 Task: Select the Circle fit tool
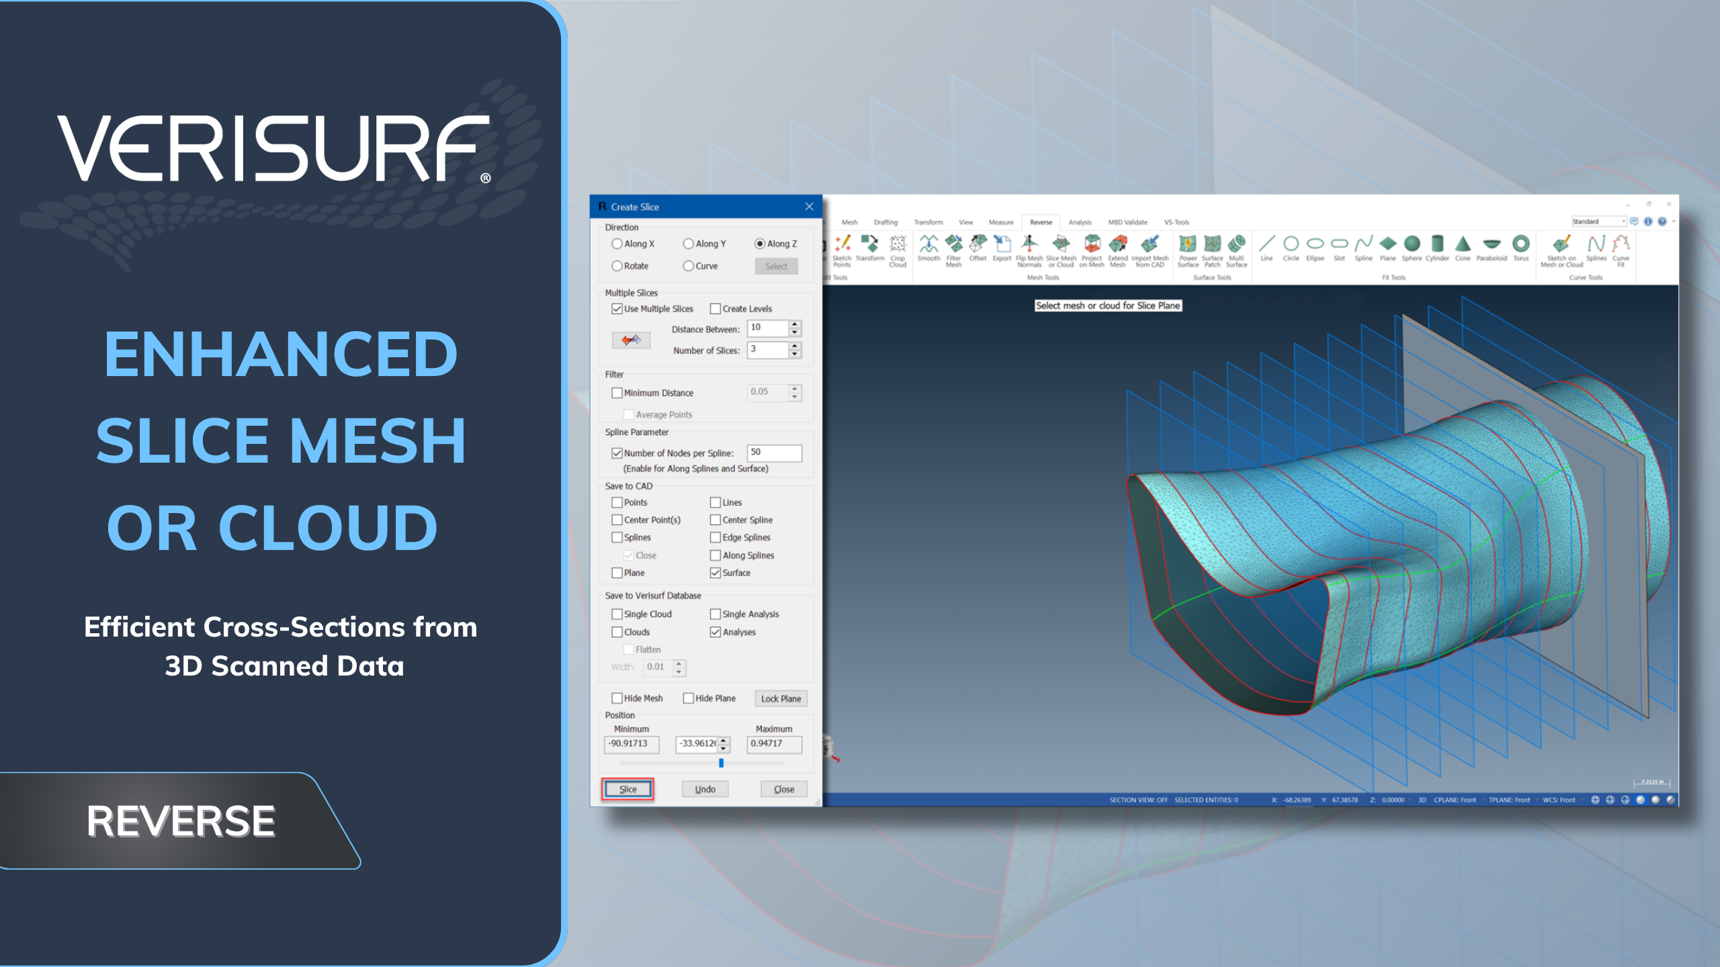point(1291,248)
